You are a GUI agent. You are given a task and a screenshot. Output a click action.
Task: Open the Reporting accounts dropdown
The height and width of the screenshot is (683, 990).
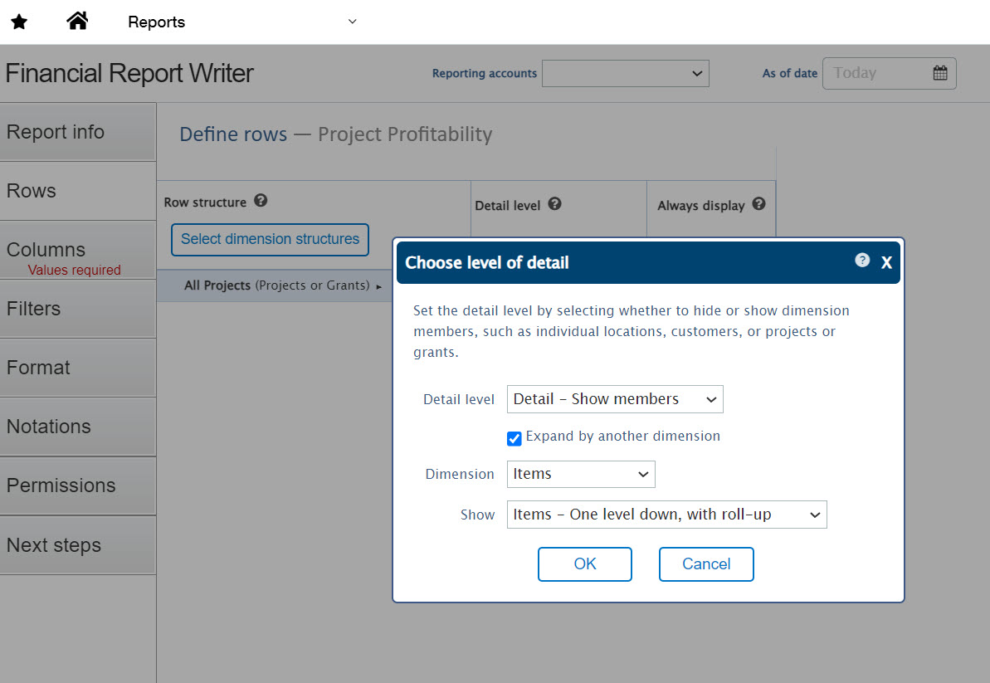(x=625, y=73)
